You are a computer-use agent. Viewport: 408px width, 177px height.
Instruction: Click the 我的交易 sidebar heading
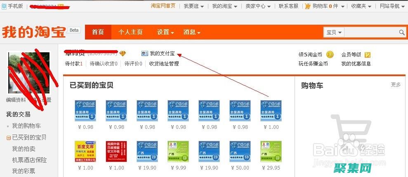[x=18, y=114]
